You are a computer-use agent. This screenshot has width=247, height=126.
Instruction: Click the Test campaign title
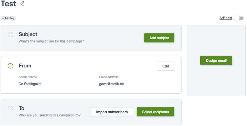(8, 4)
